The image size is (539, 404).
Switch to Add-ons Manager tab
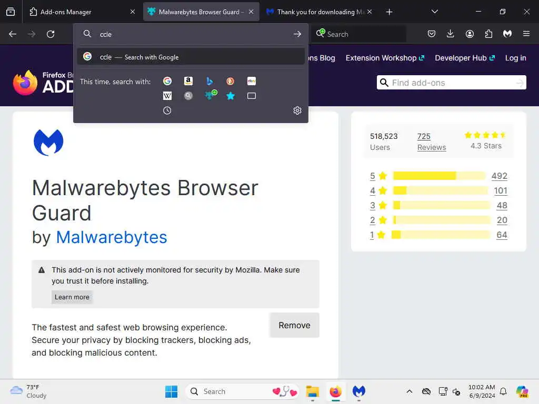[82, 12]
